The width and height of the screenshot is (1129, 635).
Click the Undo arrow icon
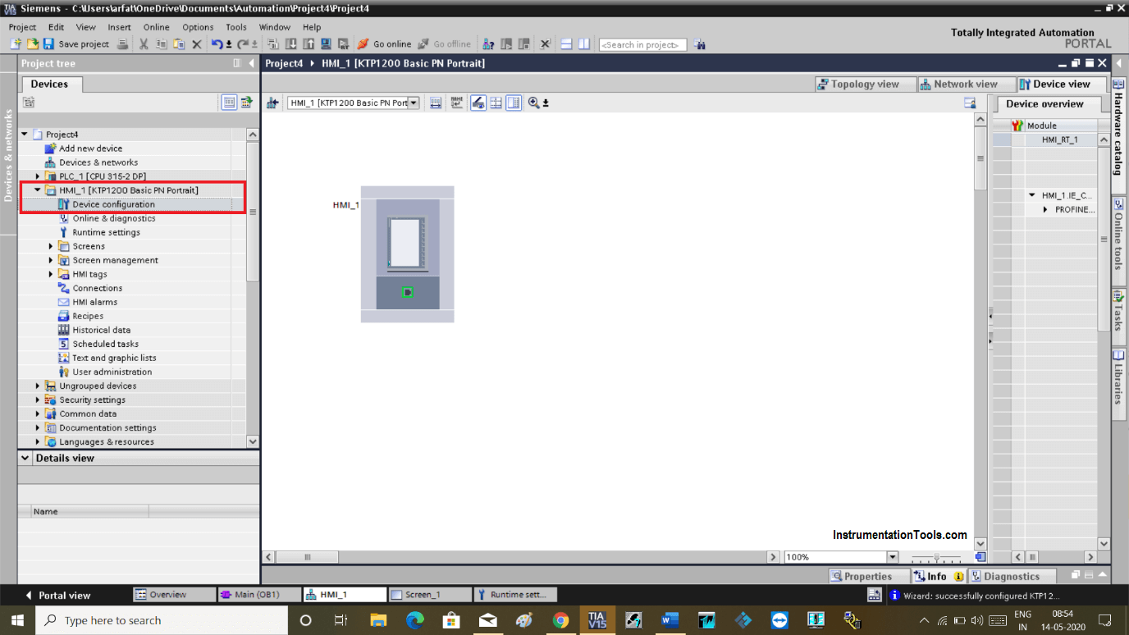[x=217, y=44]
